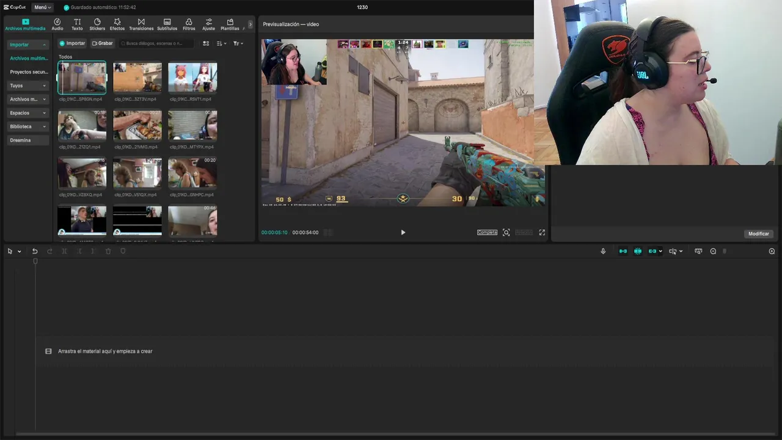
Task: Open the Efectos tab
Action: click(117, 24)
